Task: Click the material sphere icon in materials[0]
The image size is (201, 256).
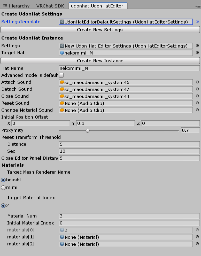Action: (x=62, y=230)
